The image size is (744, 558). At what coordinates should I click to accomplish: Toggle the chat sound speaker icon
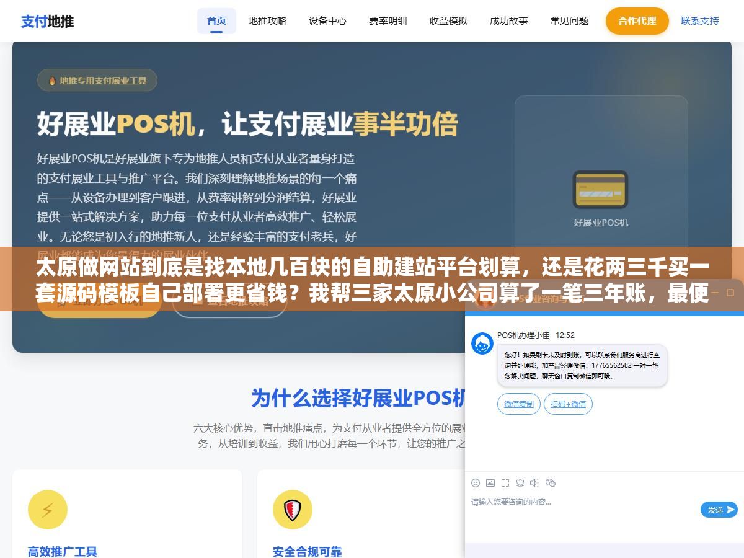point(534,483)
